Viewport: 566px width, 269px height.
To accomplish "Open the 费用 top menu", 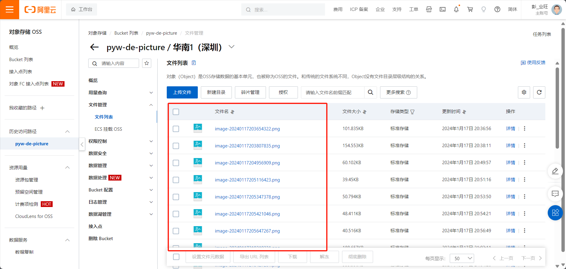I will point(338,9).
